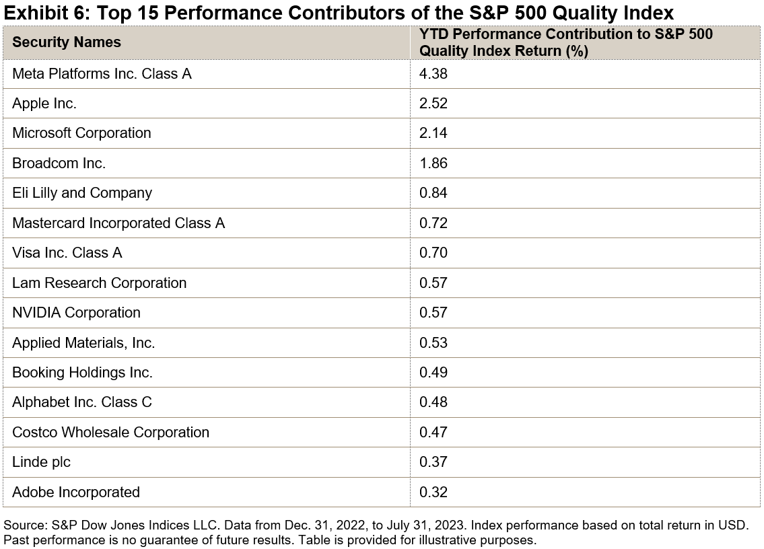
Task: Select the Meta Platforms Inc. Class A cell
Action: [102, 73]
